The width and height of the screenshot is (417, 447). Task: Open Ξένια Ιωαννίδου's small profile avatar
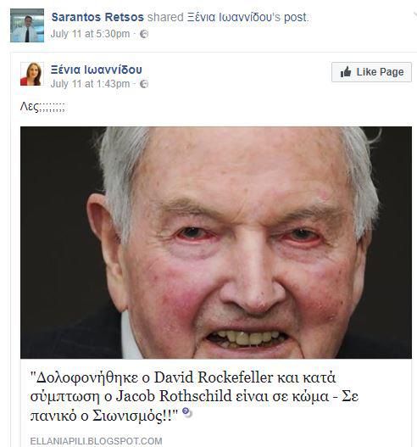32,74
